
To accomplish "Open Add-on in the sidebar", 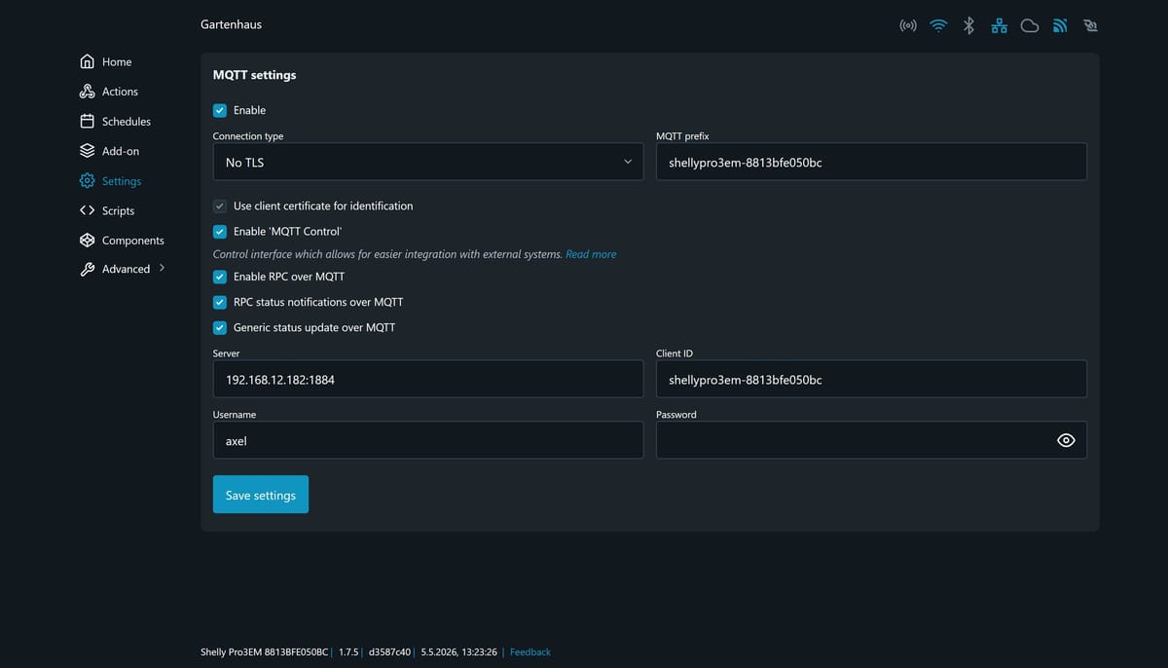I will pyautogui.click(x=121, y=151).
